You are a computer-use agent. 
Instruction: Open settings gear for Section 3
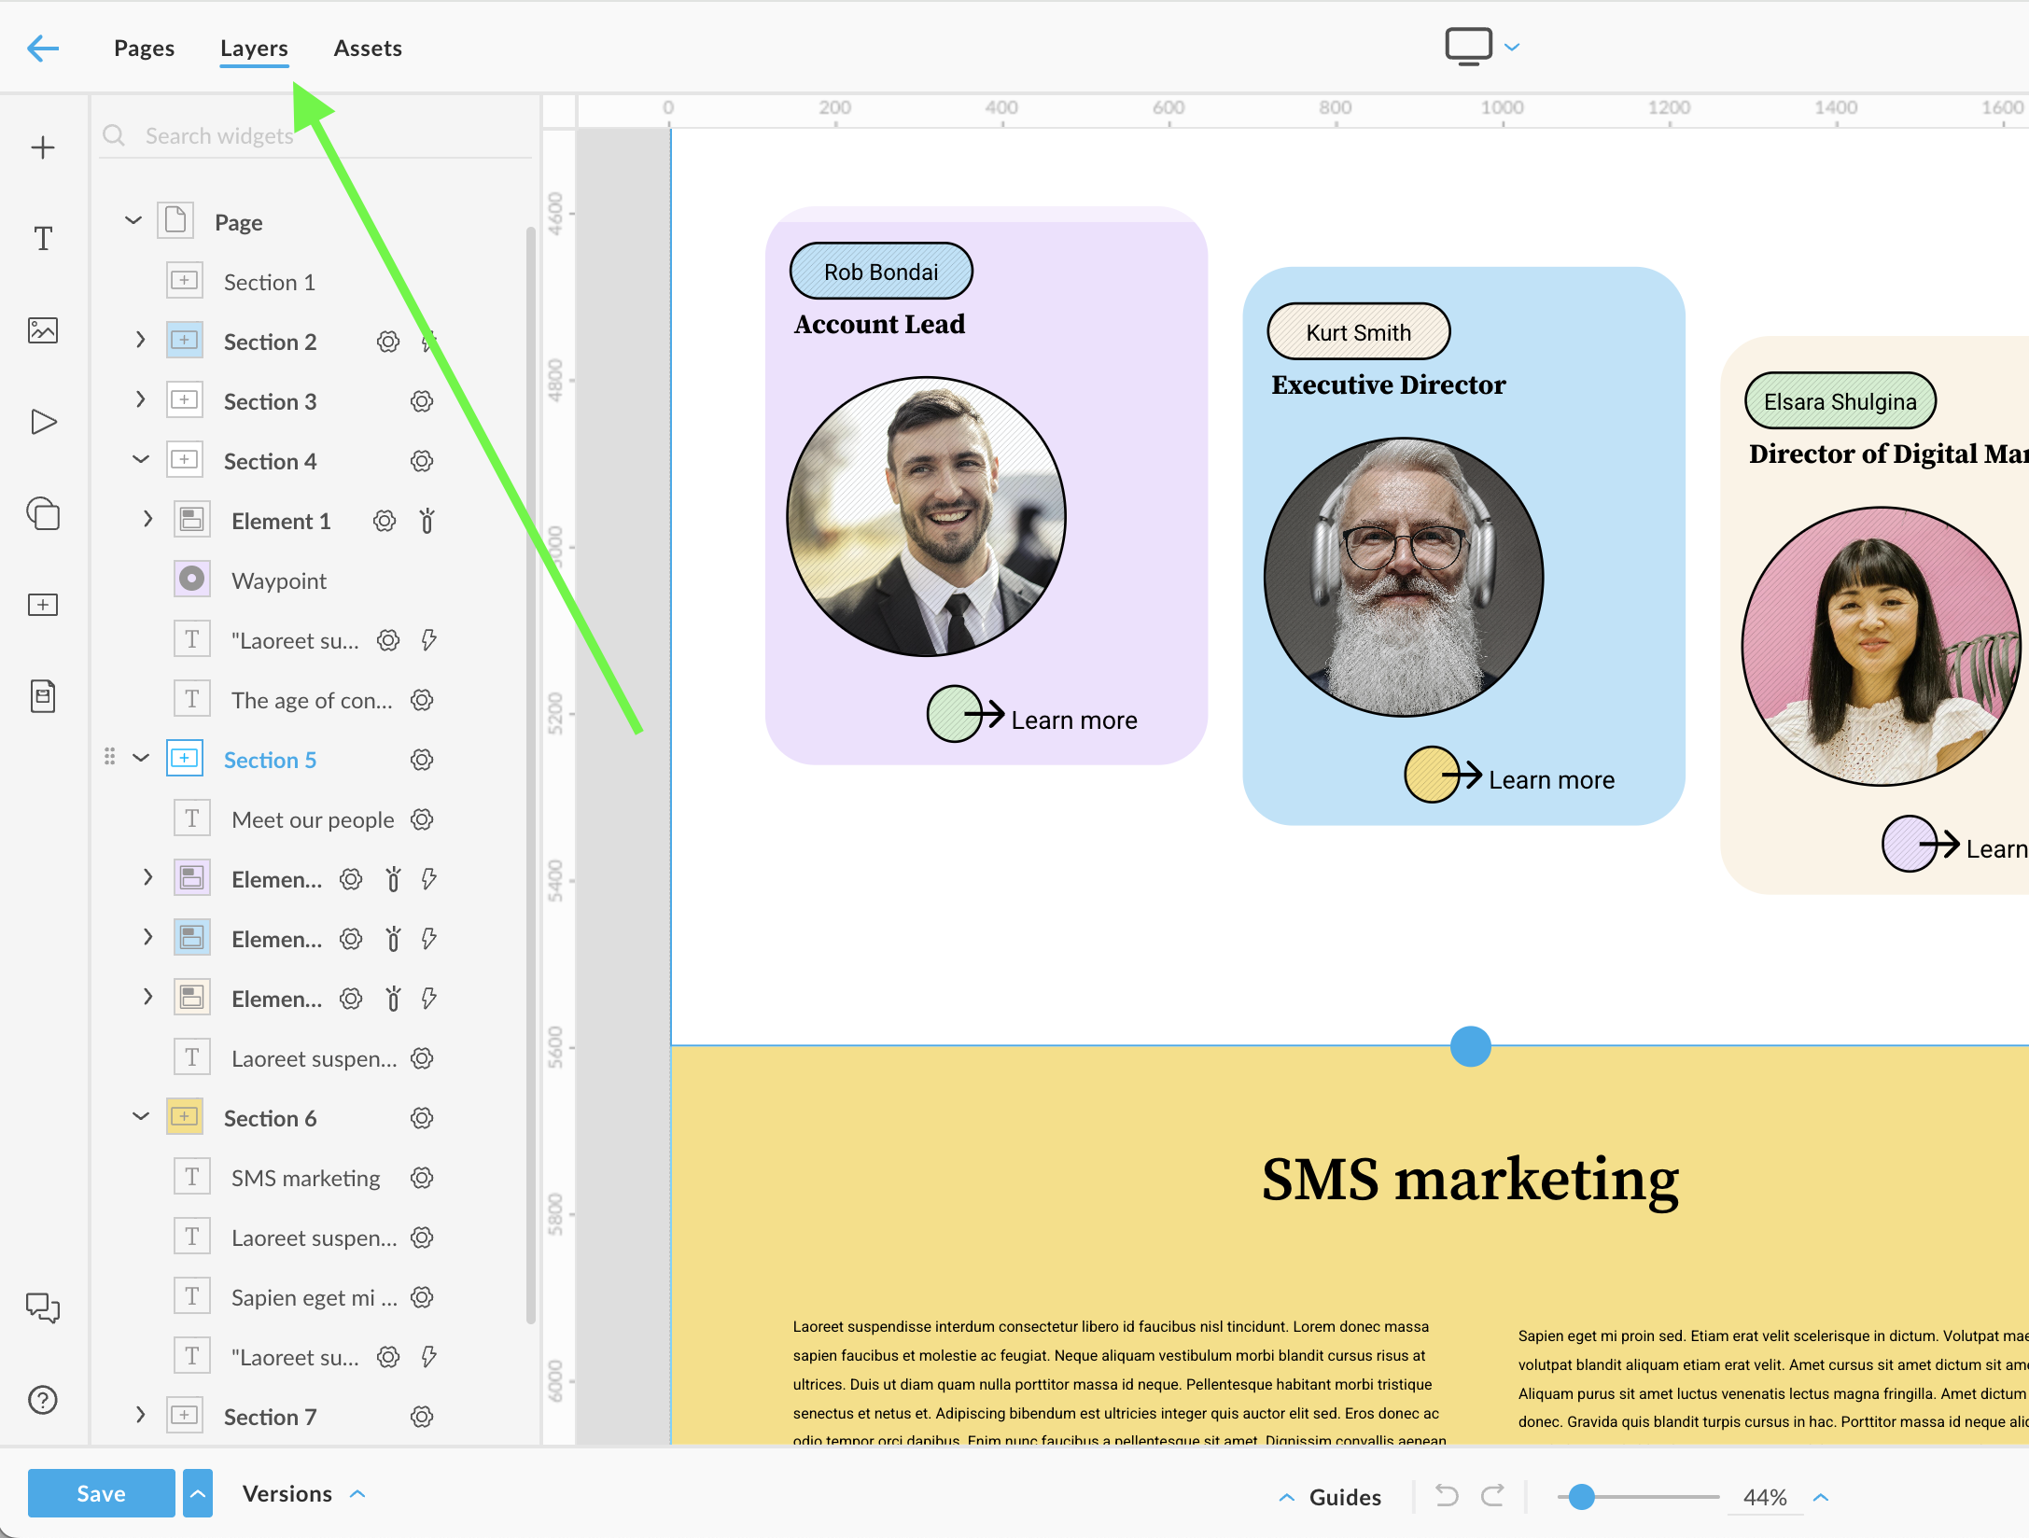point(422,401)
